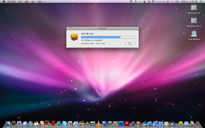The image size is (205, 128).
Task: Click the clock showing 星期日 上午10:08
Action: 189,2
